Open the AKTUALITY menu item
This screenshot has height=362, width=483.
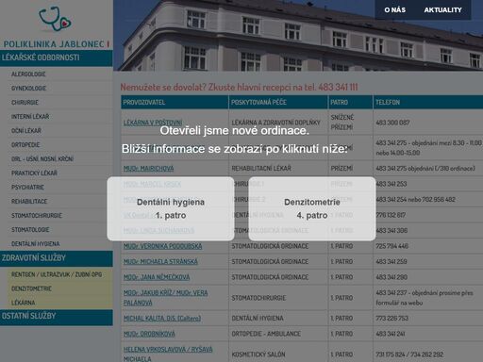point(442,10)
